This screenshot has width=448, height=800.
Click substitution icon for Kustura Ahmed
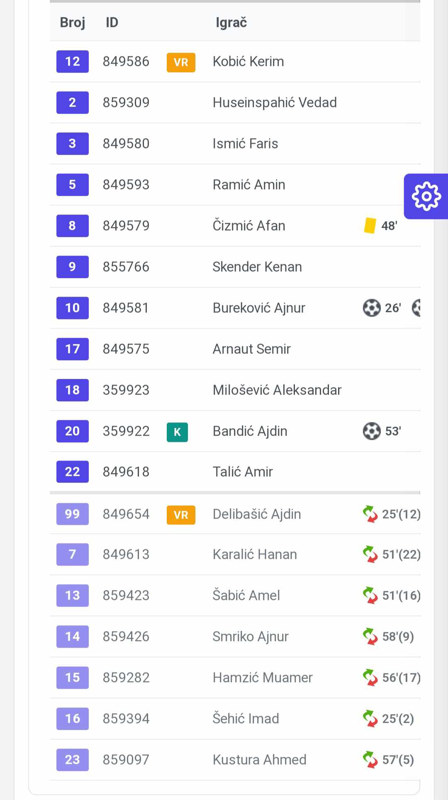pyautogui.click(x=370, y=760)
